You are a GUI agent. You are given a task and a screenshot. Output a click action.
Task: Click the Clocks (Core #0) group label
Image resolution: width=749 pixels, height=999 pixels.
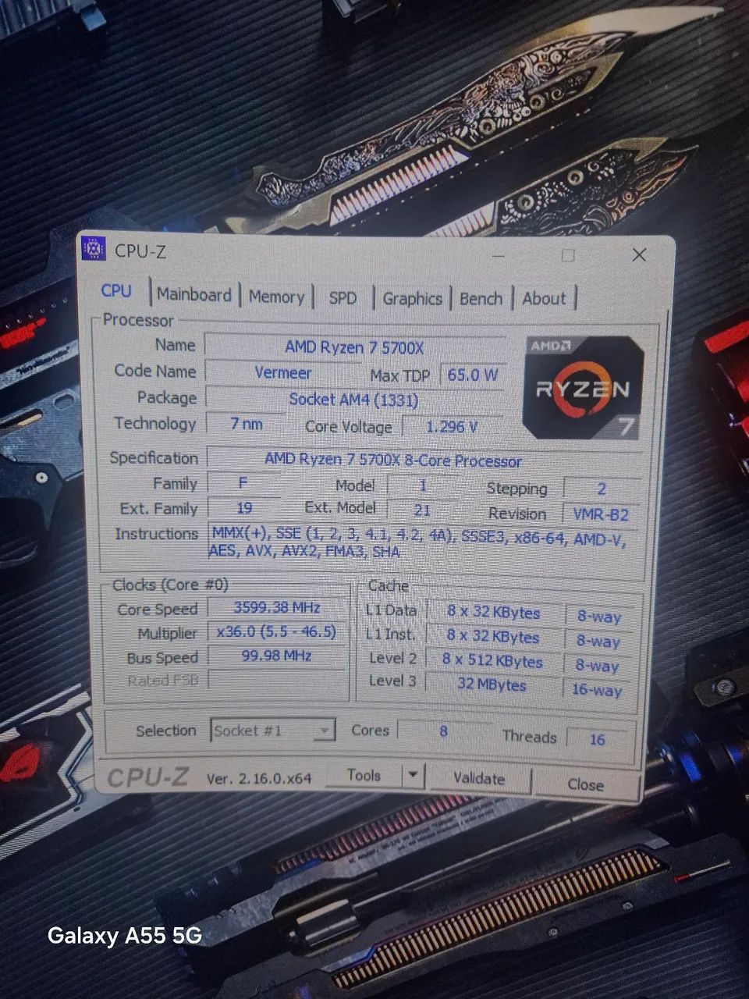click(170, 585)
